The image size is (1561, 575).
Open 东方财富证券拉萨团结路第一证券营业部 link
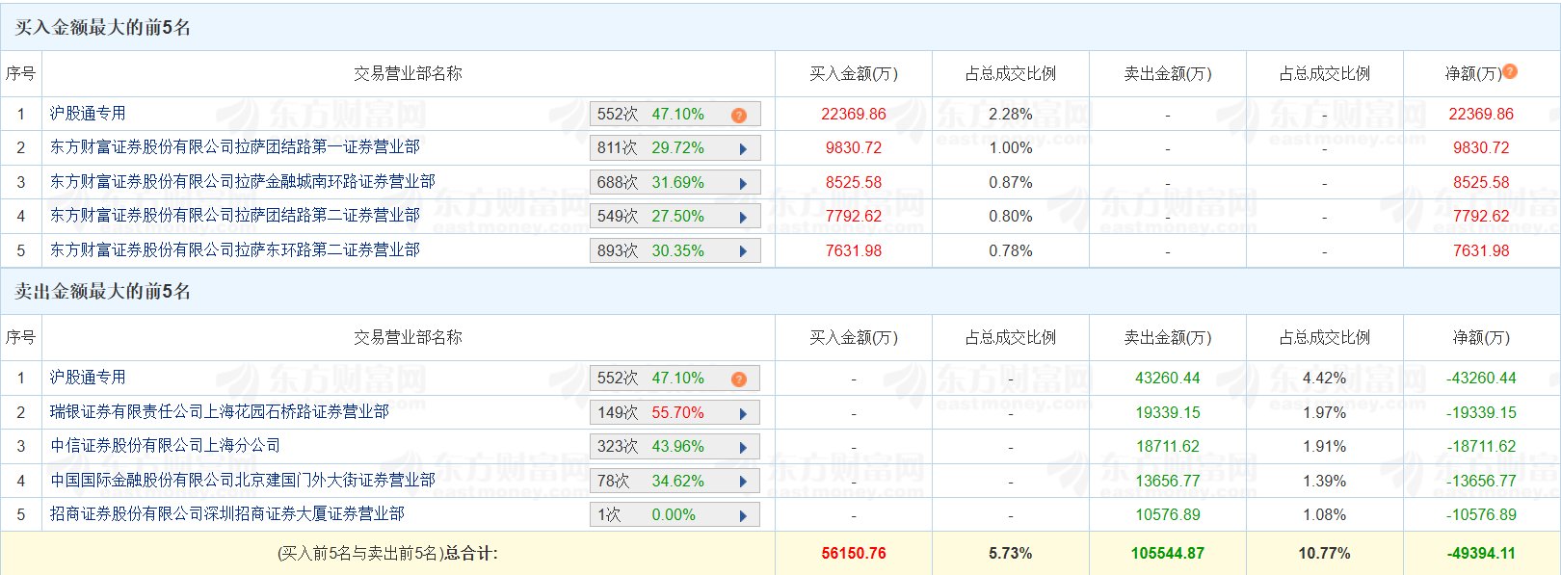pyautogui.click(x=235, y=147)
